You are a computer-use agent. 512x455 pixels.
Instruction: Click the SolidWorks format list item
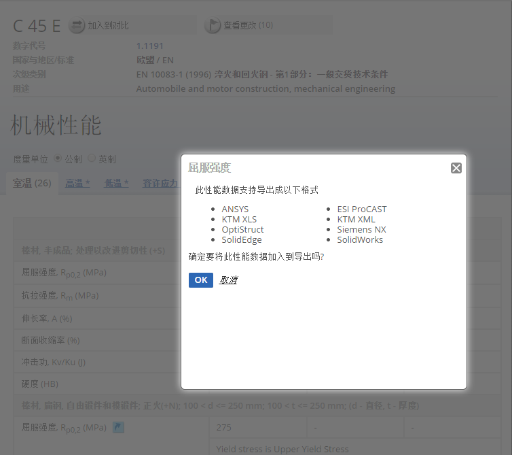[360, 240]
